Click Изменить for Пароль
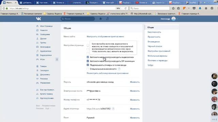 point(135,82)
